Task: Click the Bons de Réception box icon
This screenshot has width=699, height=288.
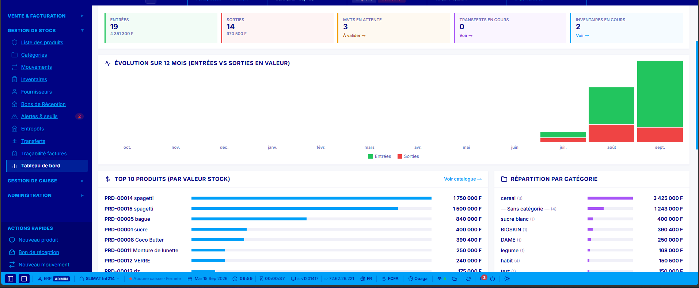Action: [15, 104]
